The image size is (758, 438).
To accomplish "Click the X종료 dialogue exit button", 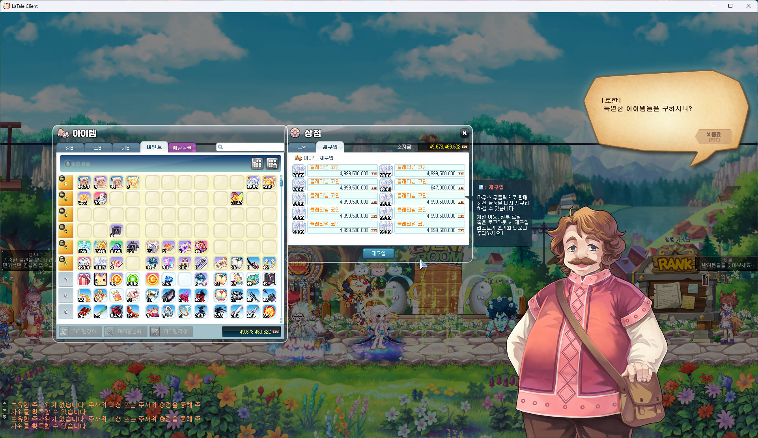I will click(713, 136).
